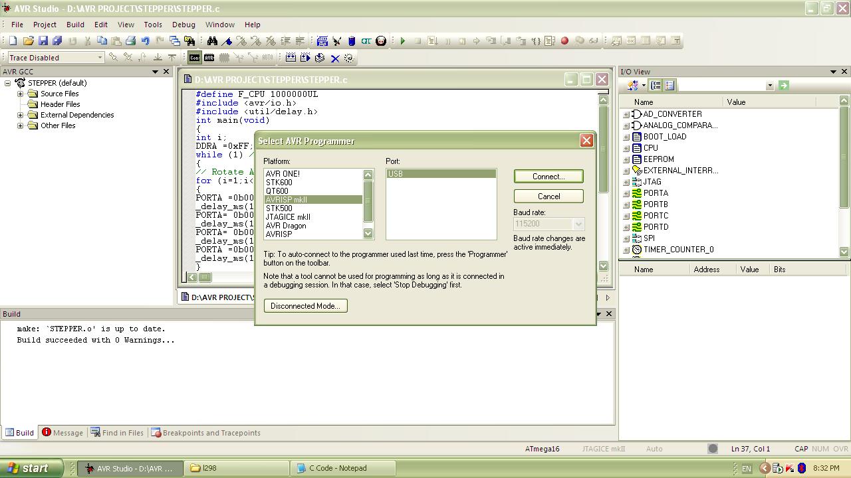
Task: Click the code editor vertical scrollbar thumb
Action: [x=603, y=149]
